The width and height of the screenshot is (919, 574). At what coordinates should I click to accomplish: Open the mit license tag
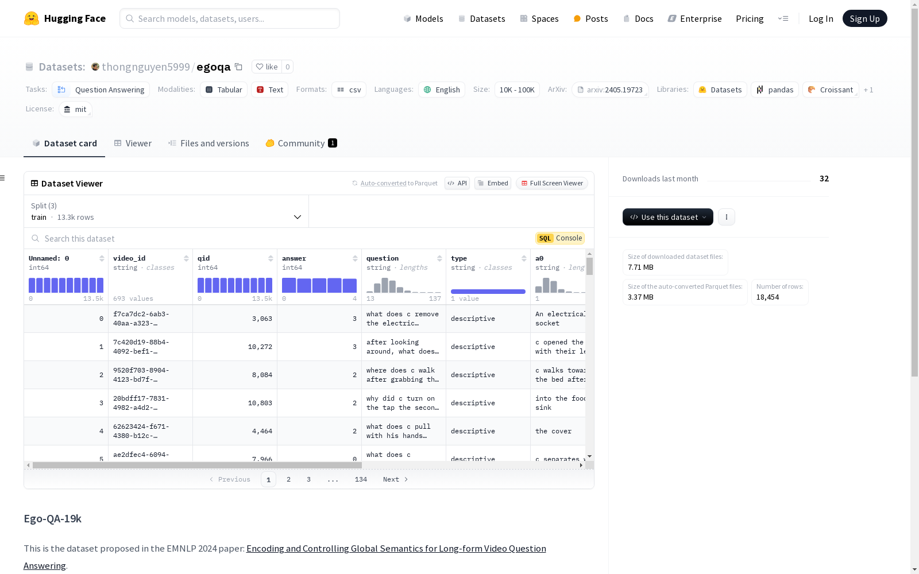[x=75, y=109]
